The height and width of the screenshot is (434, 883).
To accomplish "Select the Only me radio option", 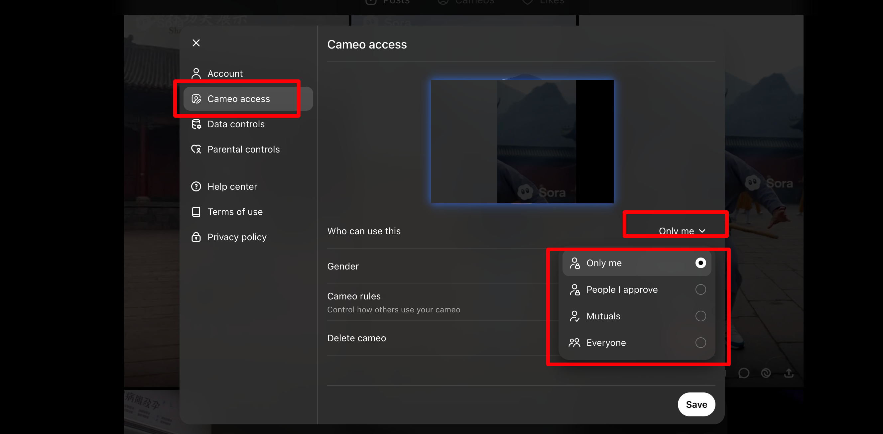I will point(700,263).
